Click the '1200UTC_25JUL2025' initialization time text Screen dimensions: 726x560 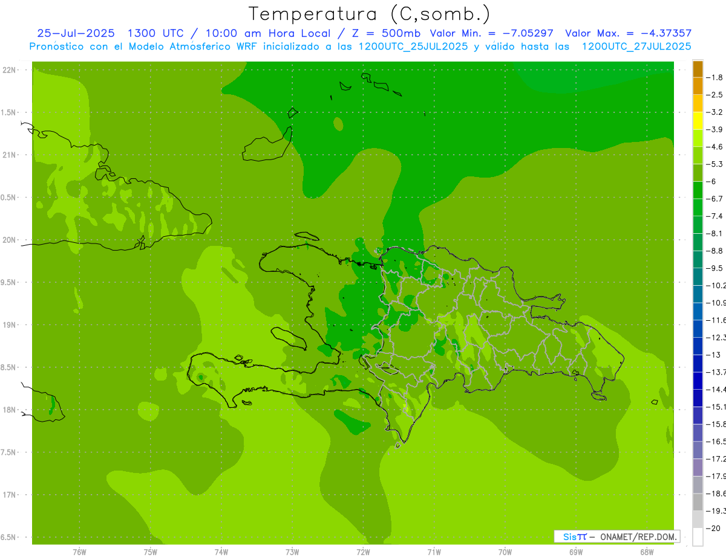(x=413, y=46)
